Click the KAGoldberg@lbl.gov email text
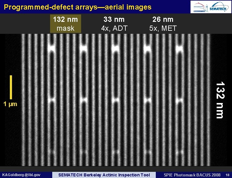This screenshot has height=178, width=232. click(21, 175)
